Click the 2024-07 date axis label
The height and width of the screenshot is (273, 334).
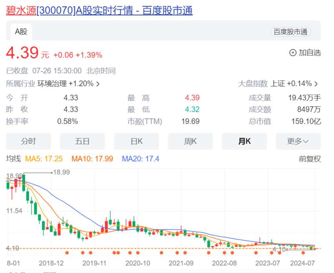[x=302, y=263]
